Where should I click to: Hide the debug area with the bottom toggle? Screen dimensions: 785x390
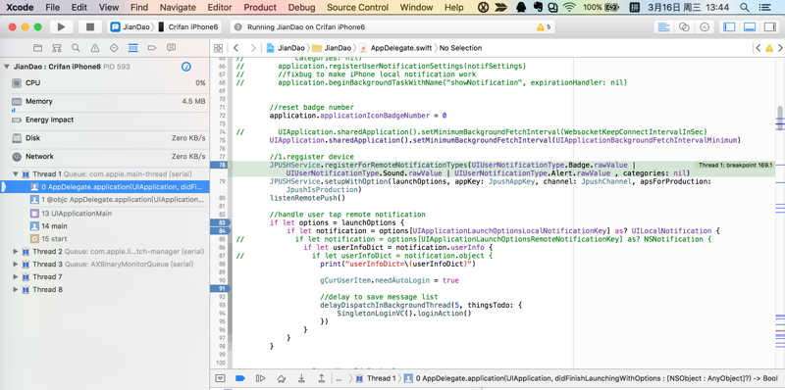[x=220, y=378]
